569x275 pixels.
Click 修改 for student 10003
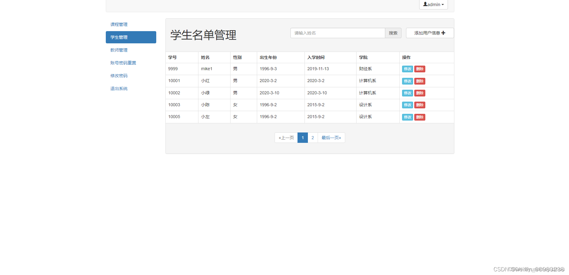[407, 105]
